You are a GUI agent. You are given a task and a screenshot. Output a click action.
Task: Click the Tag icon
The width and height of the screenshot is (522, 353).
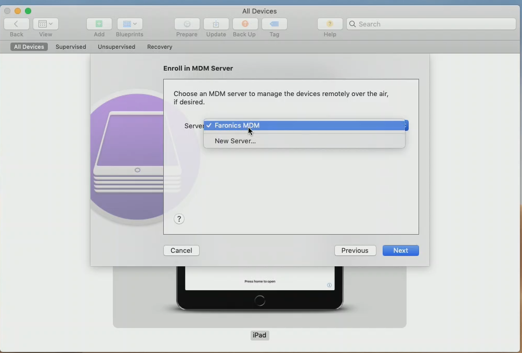pyautogui.click(x=275, y=24)
